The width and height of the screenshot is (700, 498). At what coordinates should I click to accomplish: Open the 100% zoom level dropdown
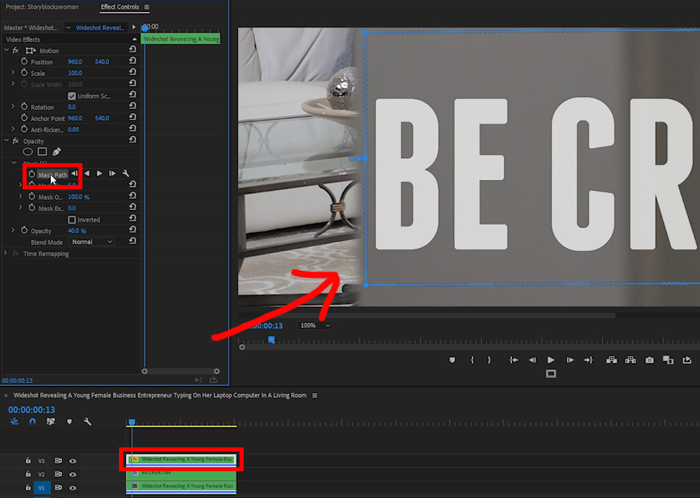[x=315, y=326]
